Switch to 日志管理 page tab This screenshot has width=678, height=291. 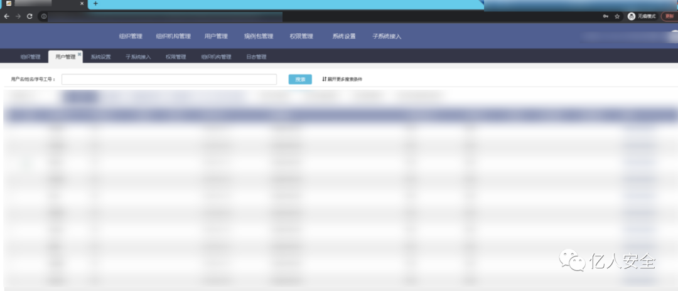point(256,56)
